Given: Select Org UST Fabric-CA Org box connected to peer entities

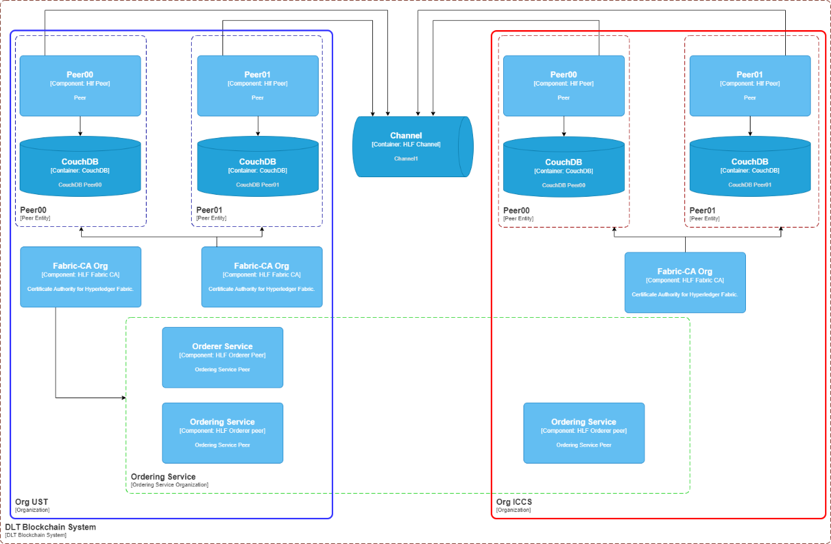Looking at the screenshot, I should (262, 277).
